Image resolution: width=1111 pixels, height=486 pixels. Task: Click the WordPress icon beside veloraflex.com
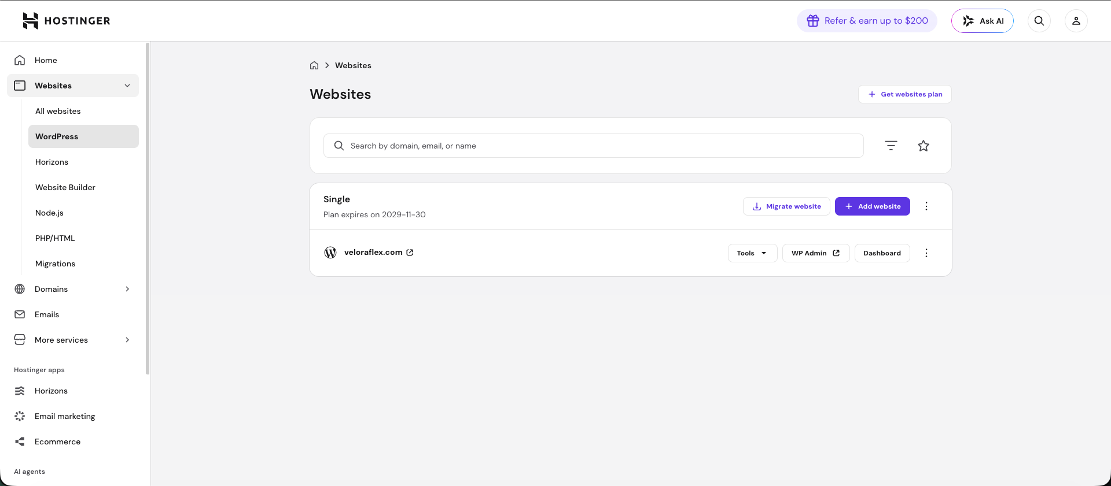click(330, 253)
